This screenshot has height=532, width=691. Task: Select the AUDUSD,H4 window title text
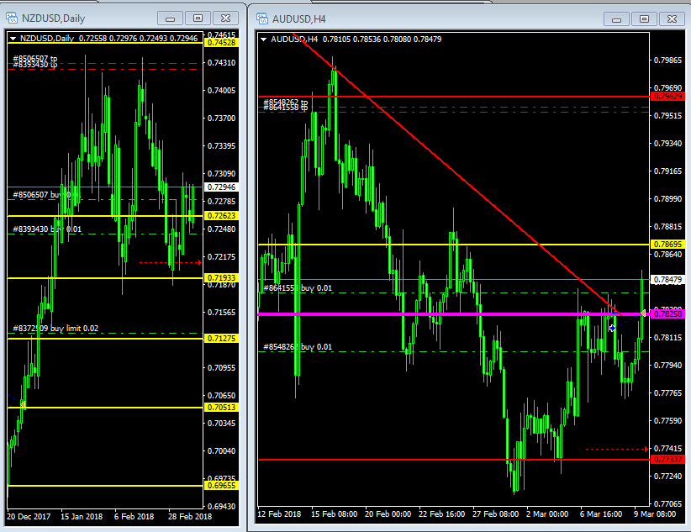pyautogui.click(x=298, y=19)
